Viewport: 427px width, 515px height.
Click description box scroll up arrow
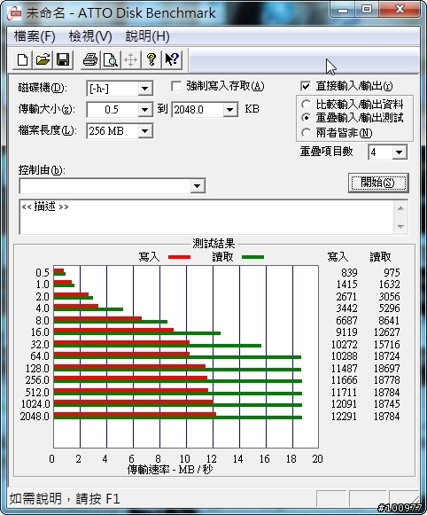tap(400, 208)
